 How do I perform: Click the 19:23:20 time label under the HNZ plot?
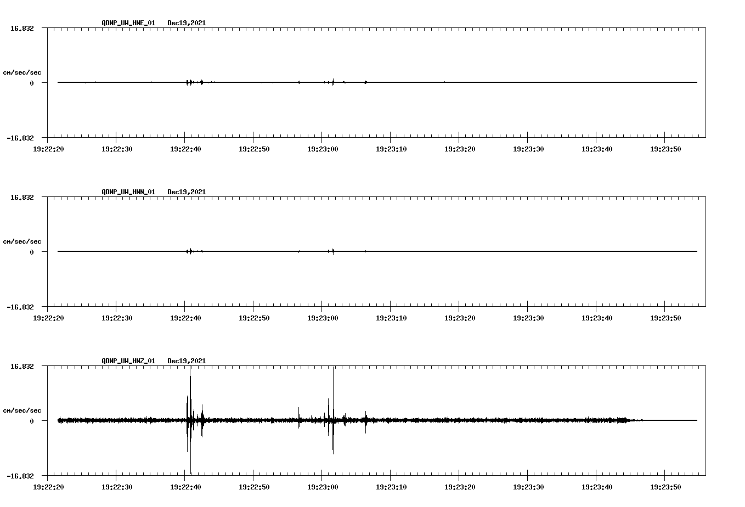coord(460,487)
